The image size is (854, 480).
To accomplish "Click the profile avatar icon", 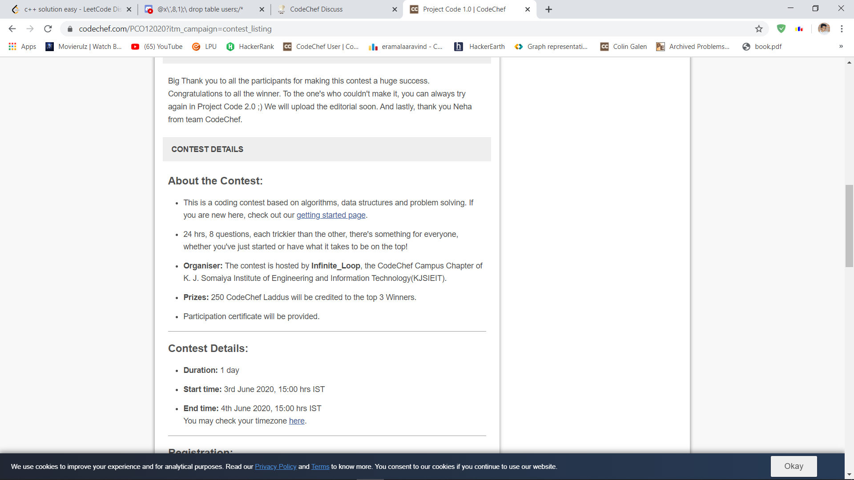I will (824, 29).
